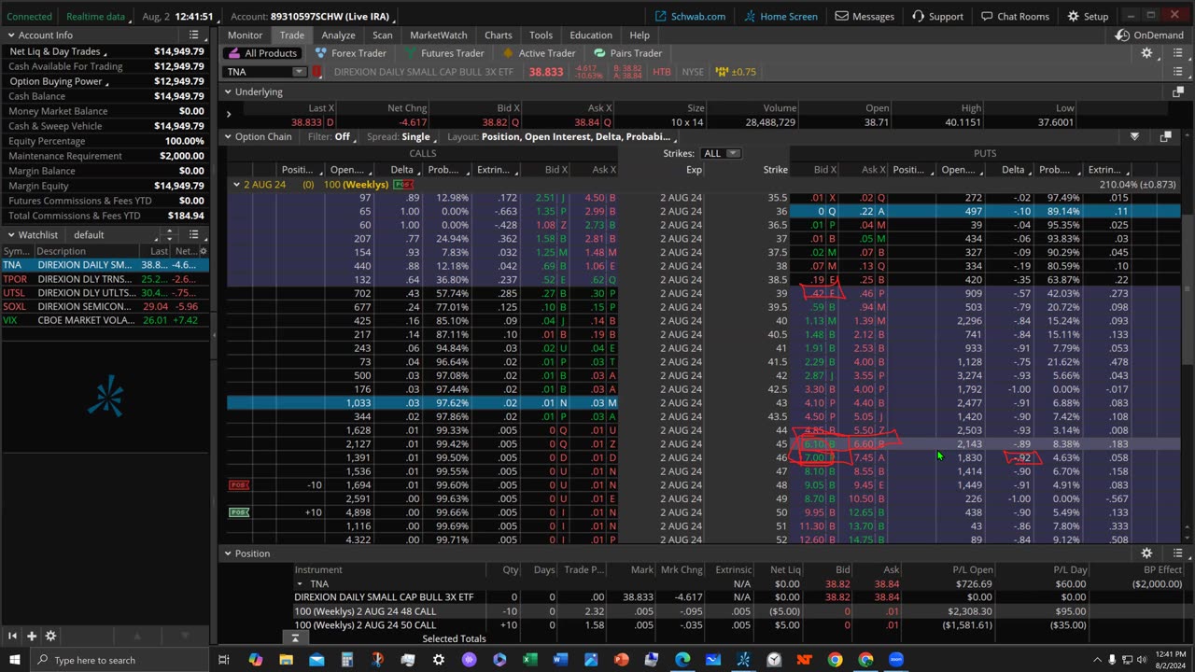Open Account Info panel list menu
Viewport: 1195px width, 672px height.
194,35
